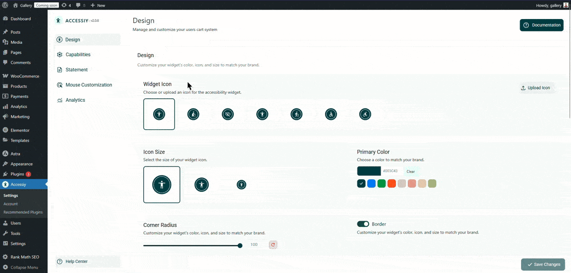Click the Coming soon badge
The image size is (571, 273).
click(46, 5)
